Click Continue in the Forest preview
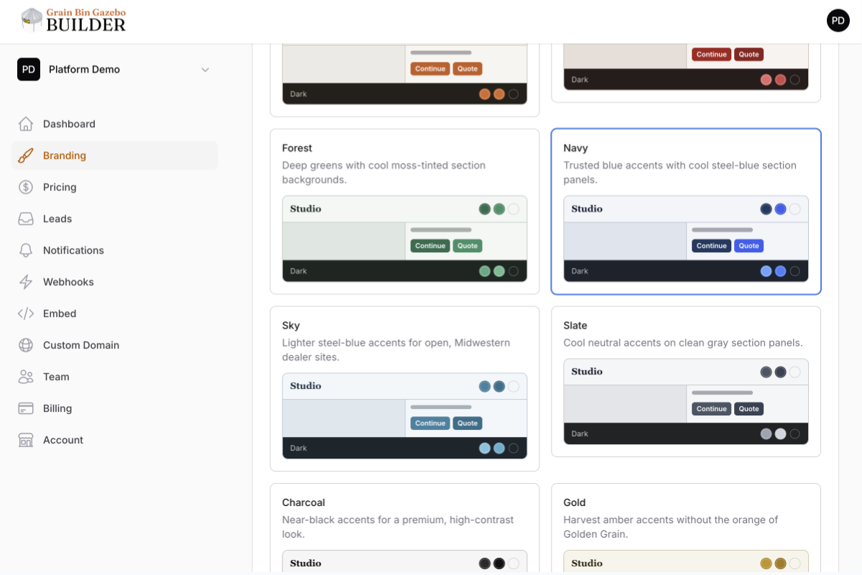The height and width of the screenshot is (575, 862). pyautogui.click(x=430, y=246)
